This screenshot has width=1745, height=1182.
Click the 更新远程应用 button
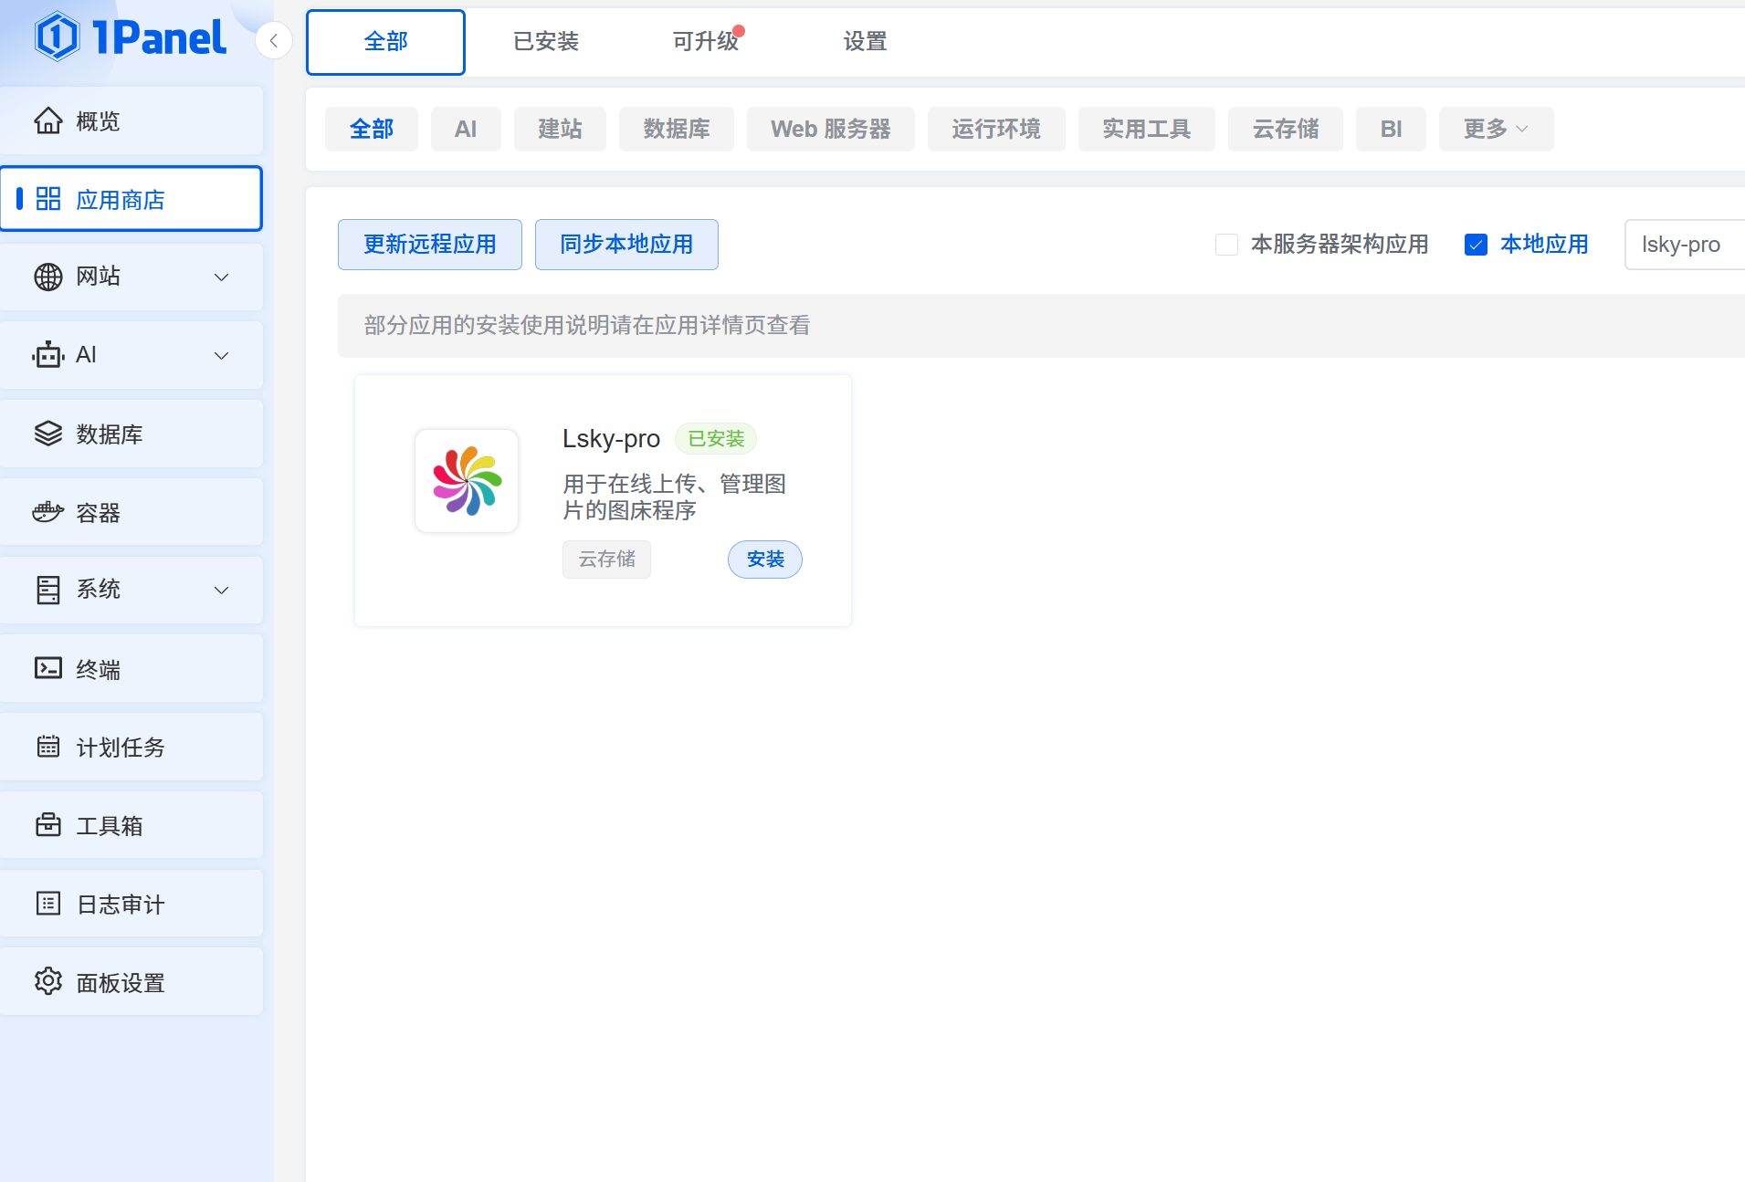[x=429, y=245]
